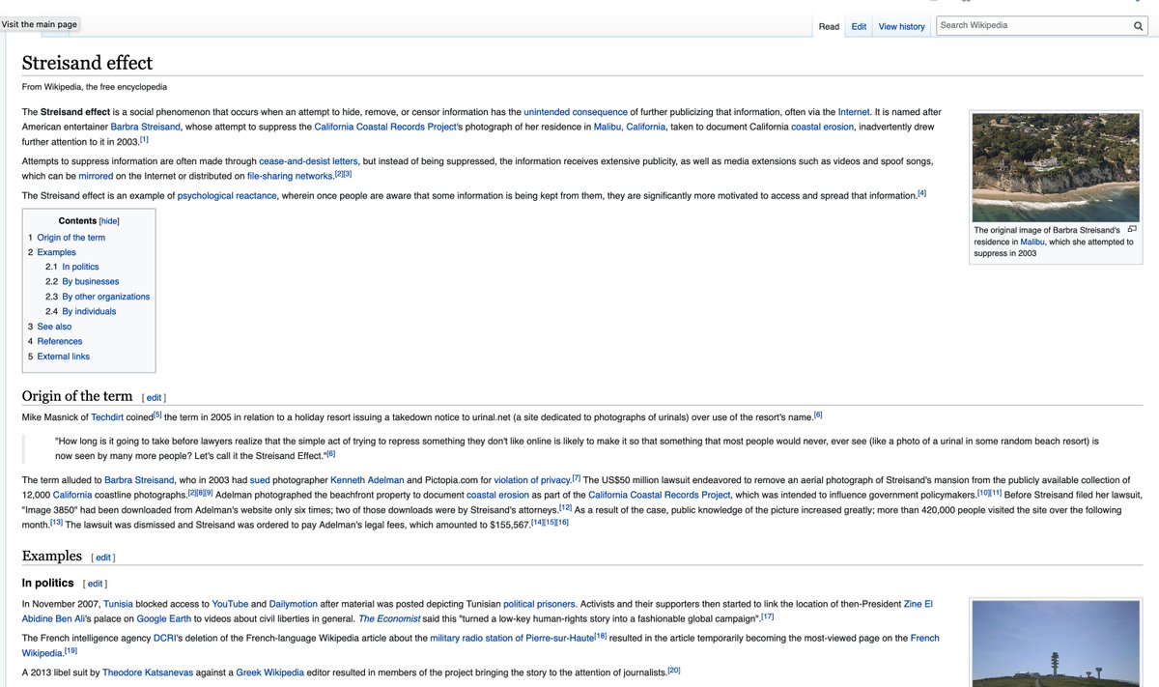
Task: Click citation reference [20]
Action: pos(674,670)
